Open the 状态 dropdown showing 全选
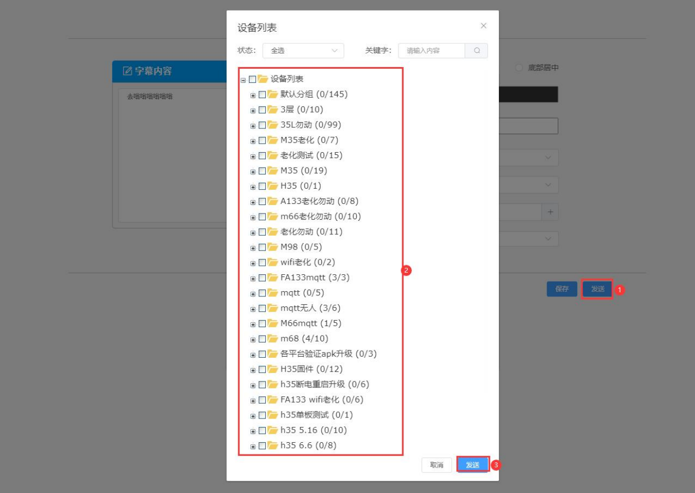This screenshot has width=695, height=493. pyautogui.click(x=303, y=51)
